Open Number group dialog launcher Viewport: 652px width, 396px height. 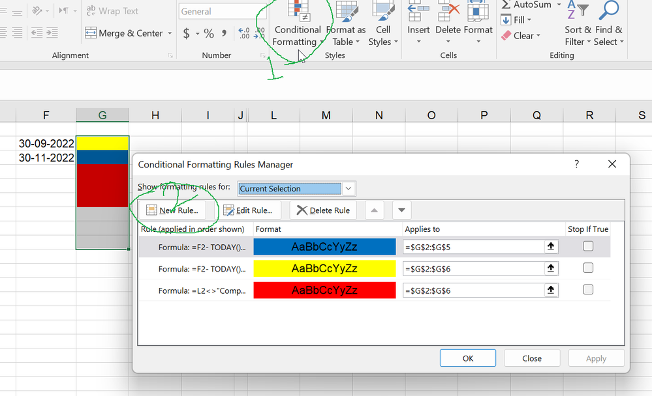click(x=263, y=55)
